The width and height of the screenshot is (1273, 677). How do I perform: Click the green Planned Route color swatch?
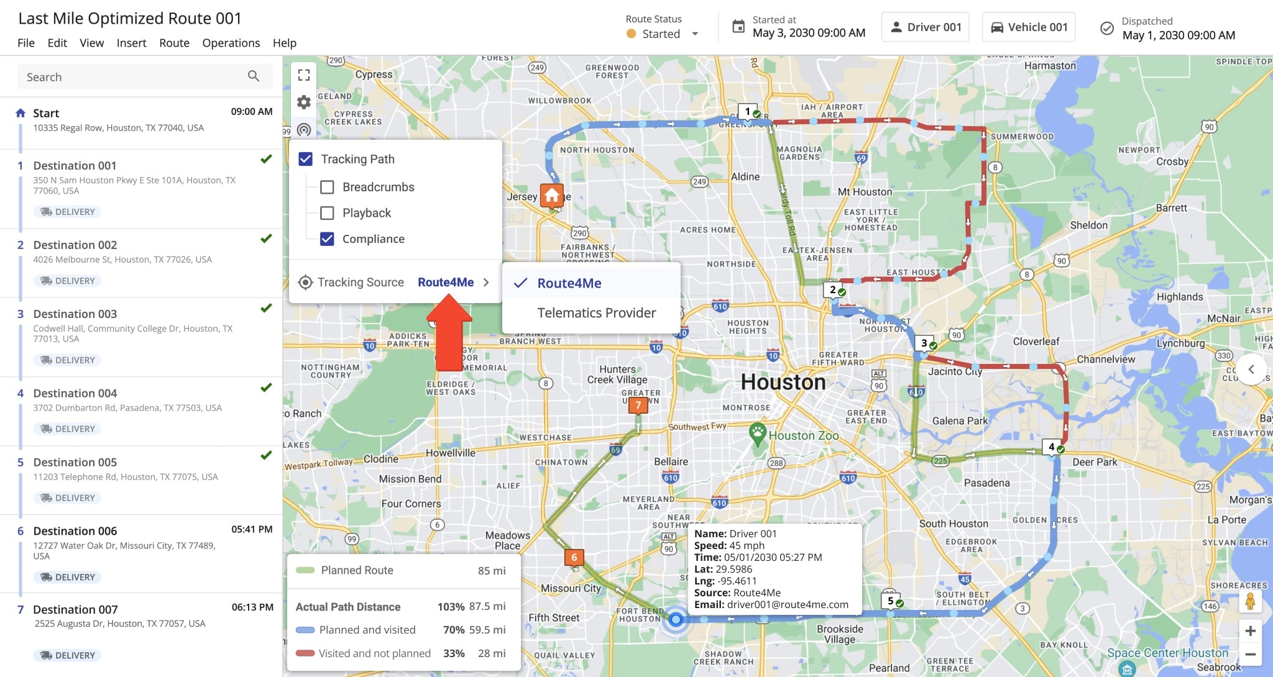[305, 570]
